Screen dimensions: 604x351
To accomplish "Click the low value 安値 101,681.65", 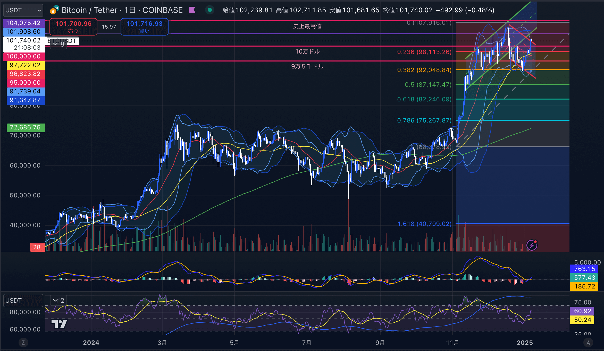I will click(x=354, y=10).
